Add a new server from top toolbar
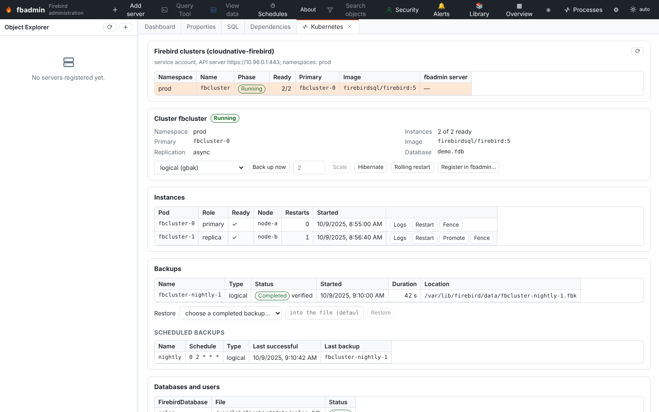The image size is (659, 412). click(x=130, y=10)
